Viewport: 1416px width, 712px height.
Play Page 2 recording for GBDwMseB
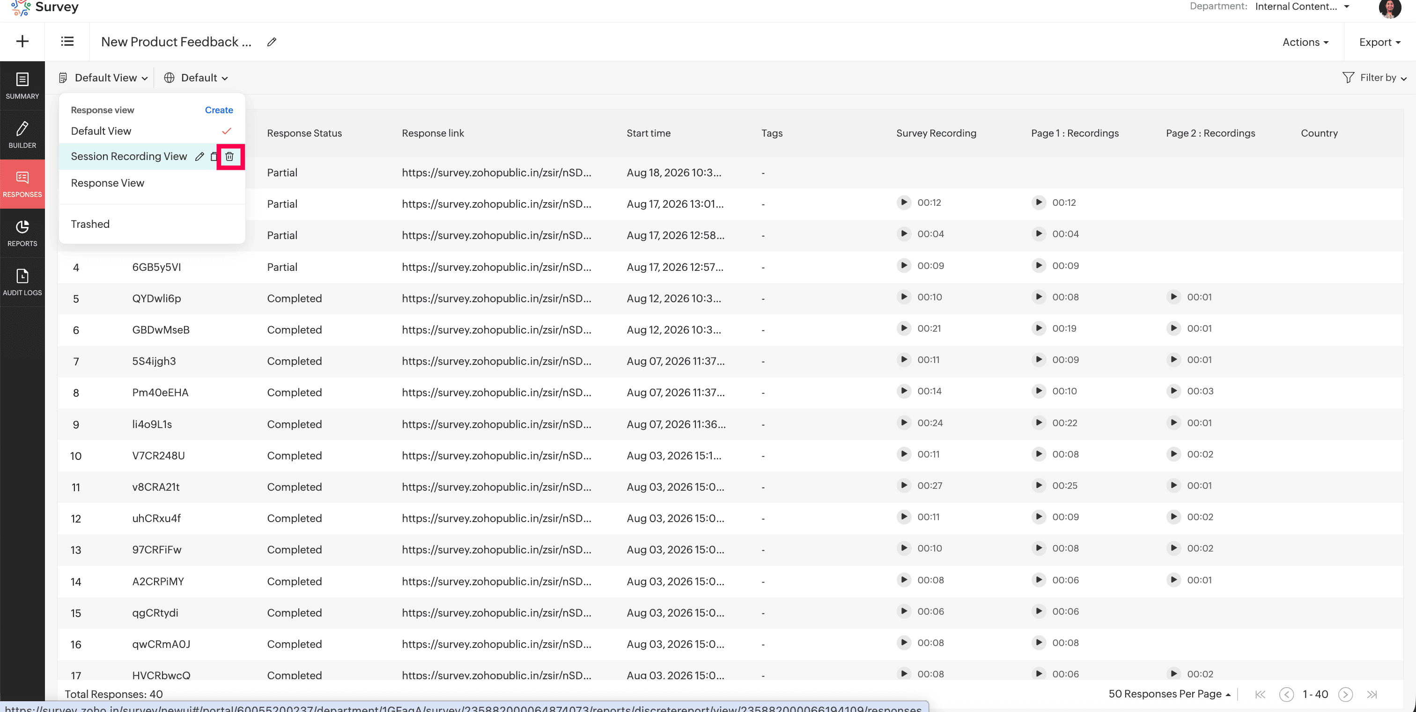[1173, 328]
